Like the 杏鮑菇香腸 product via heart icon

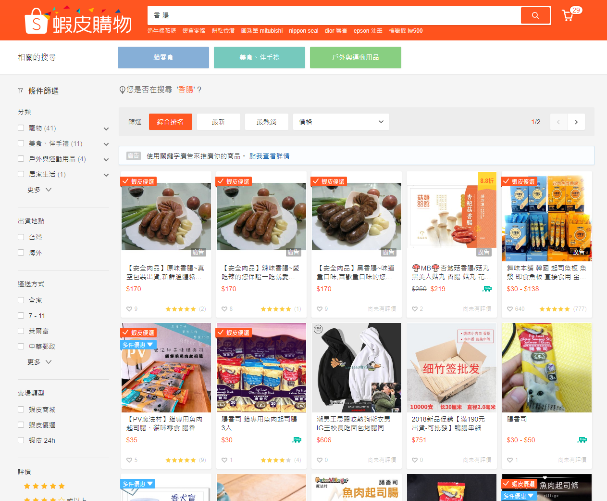click(414, 309)
